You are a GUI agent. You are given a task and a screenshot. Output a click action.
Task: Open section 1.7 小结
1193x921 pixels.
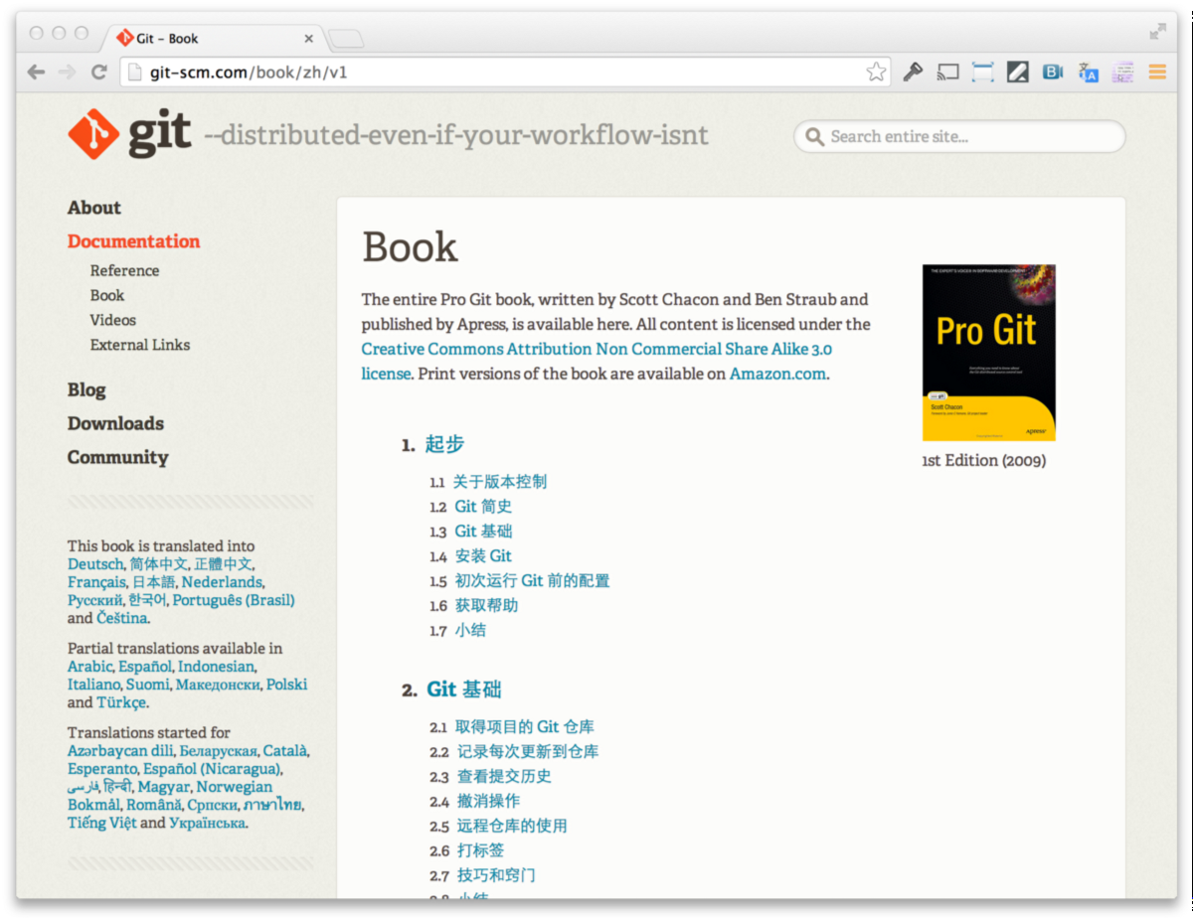click(x=470, y=630)
